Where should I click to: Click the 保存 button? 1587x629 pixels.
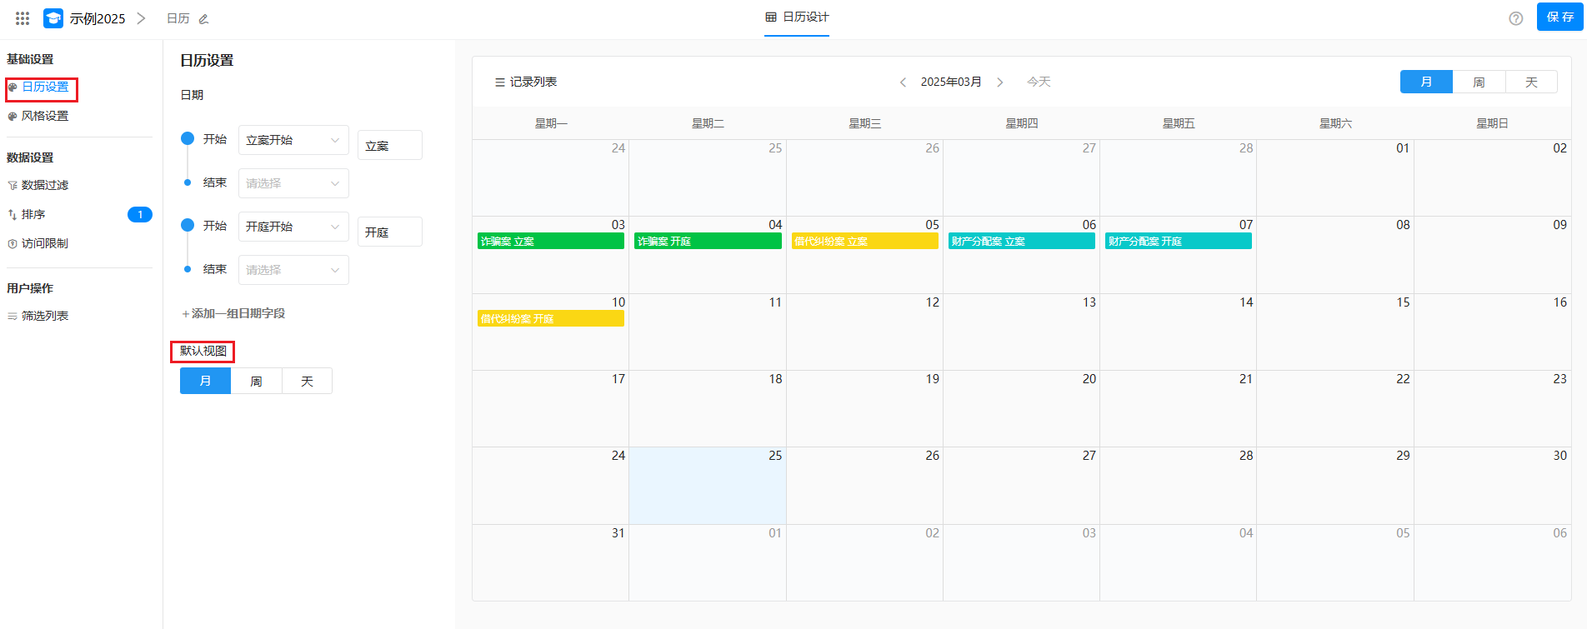[x=1559, y=17]
